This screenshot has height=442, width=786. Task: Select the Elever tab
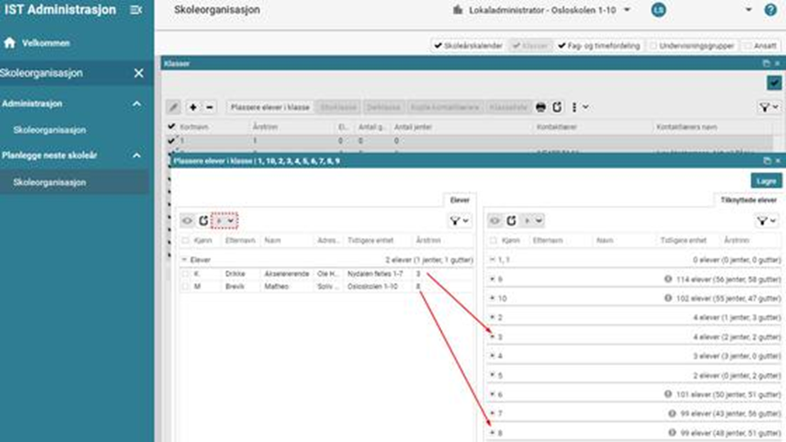coord(459,201)
